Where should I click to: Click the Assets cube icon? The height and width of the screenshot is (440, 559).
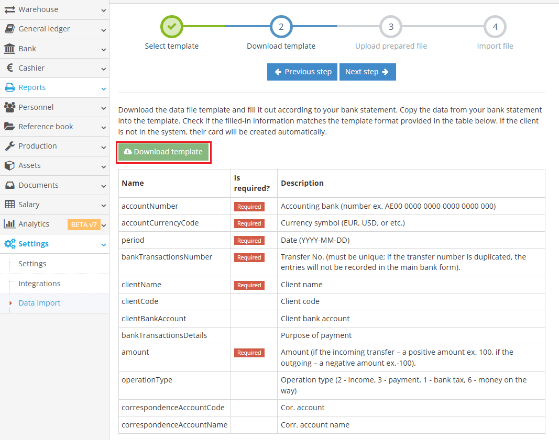click(x=9, y=165)
